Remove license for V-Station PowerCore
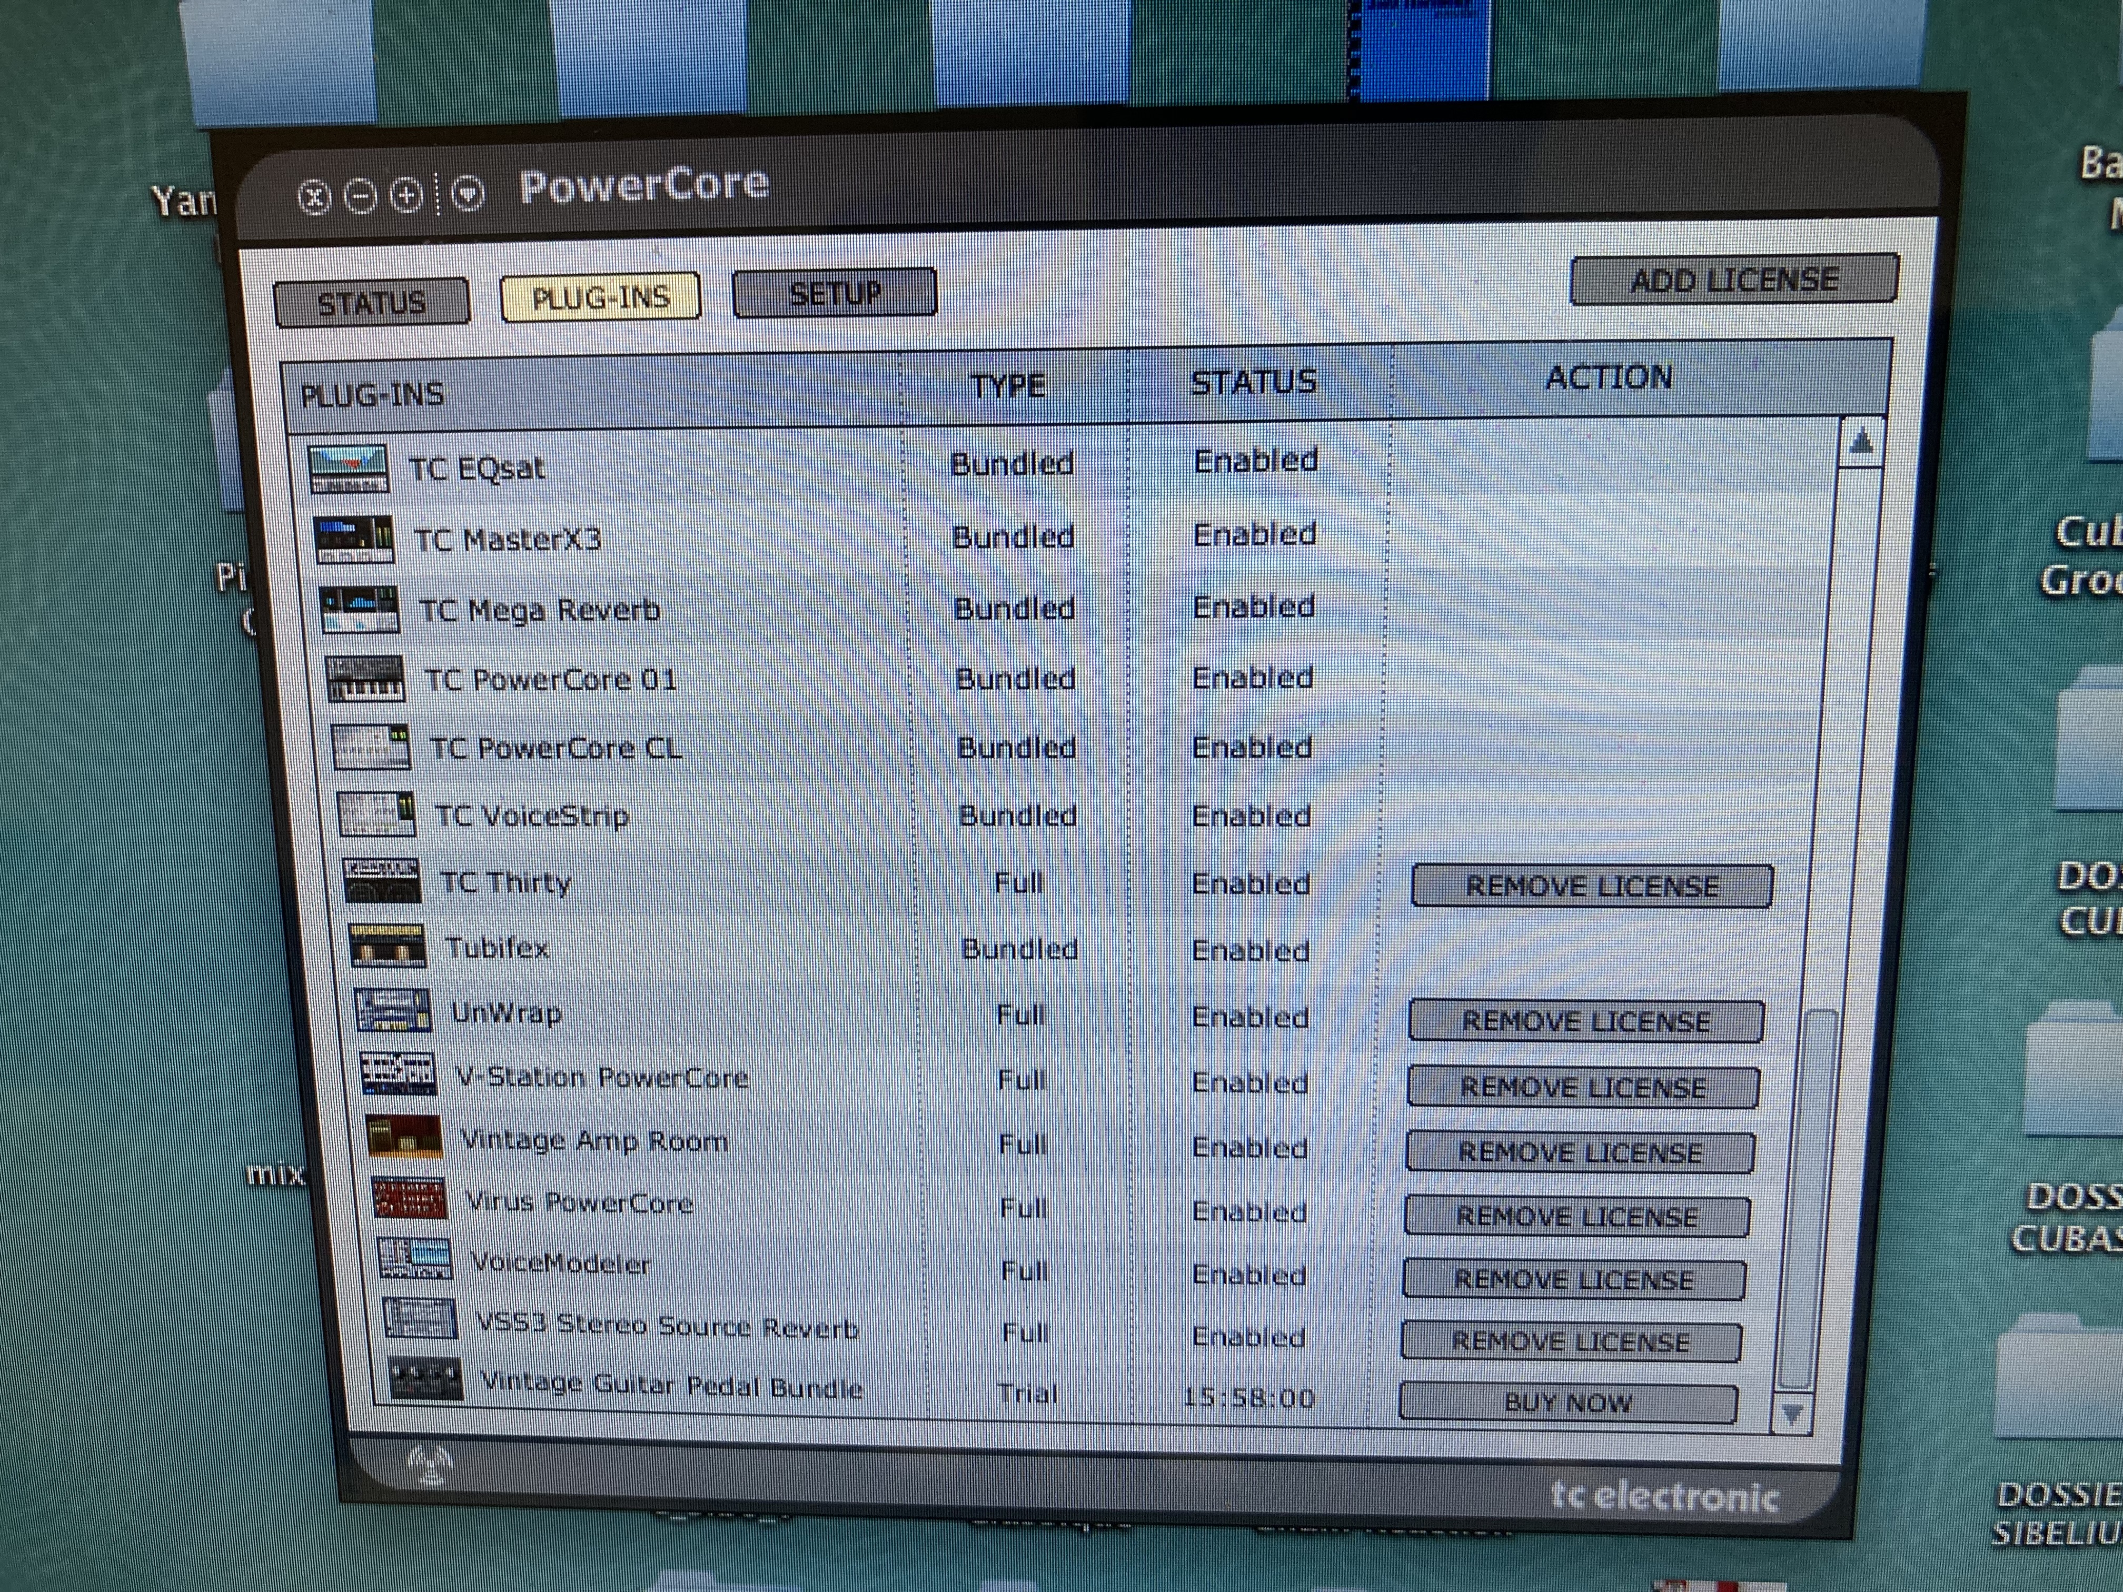The height and width of the screenshot is (1592, 2123). (x=1583, y=1087)
